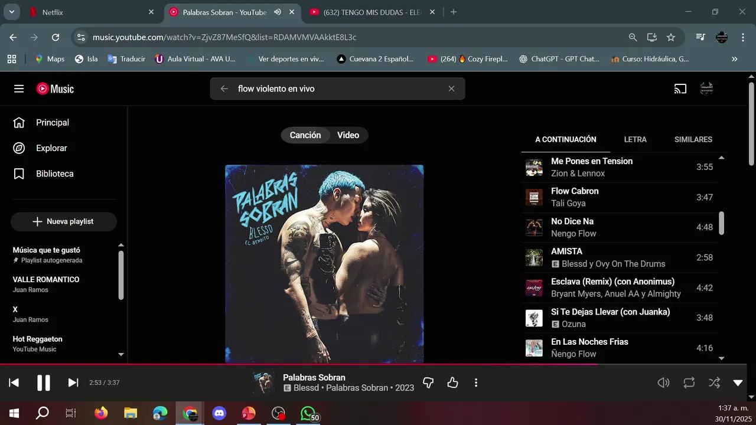Skip to previous track

[14, 382]
